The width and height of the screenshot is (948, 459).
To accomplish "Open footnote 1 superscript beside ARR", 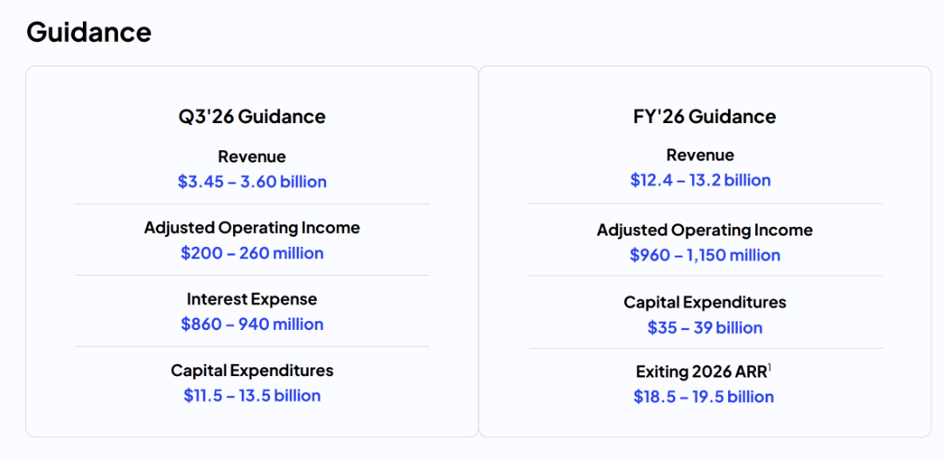I will point(770,367).
